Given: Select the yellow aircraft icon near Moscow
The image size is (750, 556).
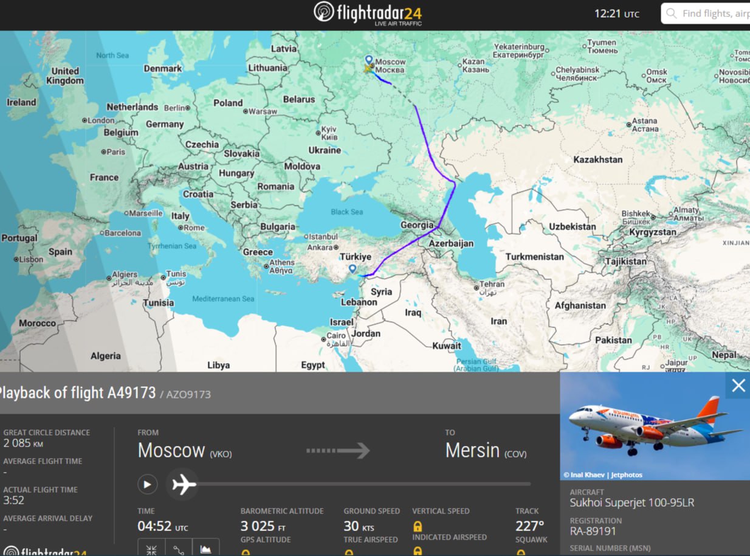Looking at the screenshot, I should [x=367, y=69].
